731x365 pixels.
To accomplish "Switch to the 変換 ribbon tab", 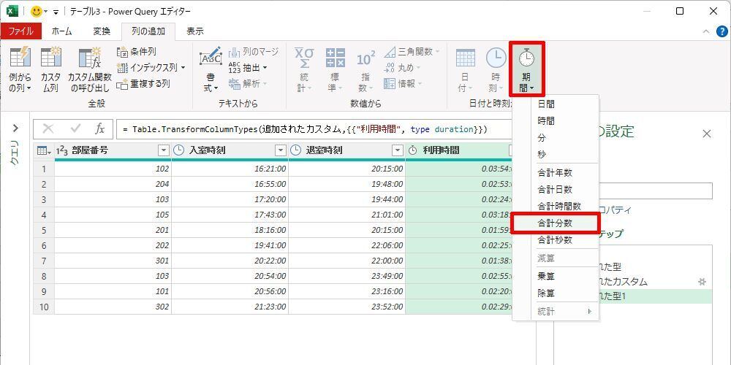I will (102, 31).
